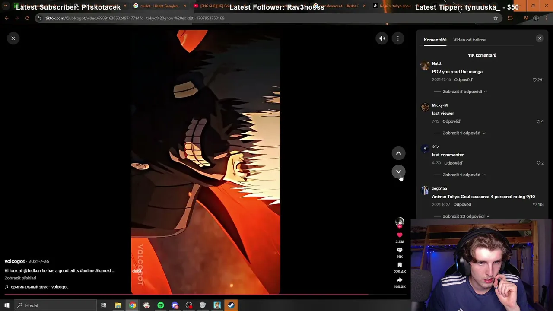This screenshot has width=553, height=311.
Task: Reload the page in Chrome
Action: tap(27, 18)
